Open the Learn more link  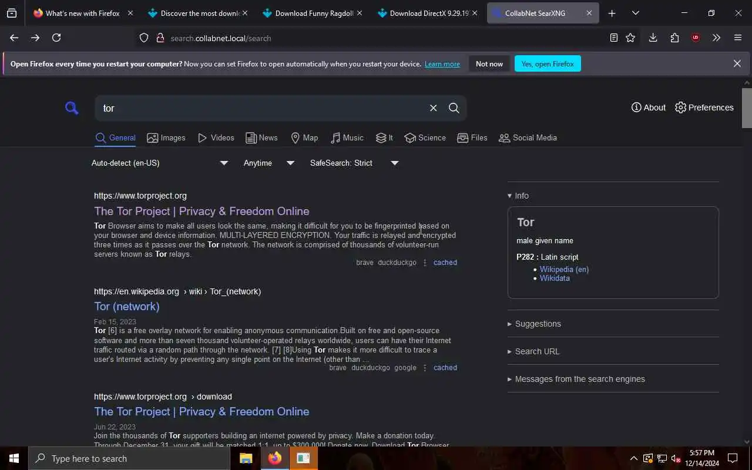[x=442, y=63]
